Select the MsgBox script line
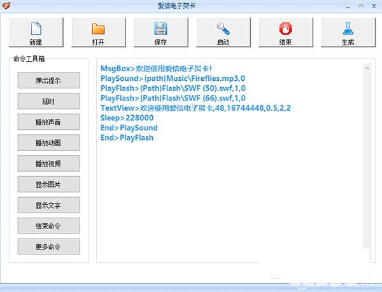This screenshot has height=292, width=382. tap(156, 69)
